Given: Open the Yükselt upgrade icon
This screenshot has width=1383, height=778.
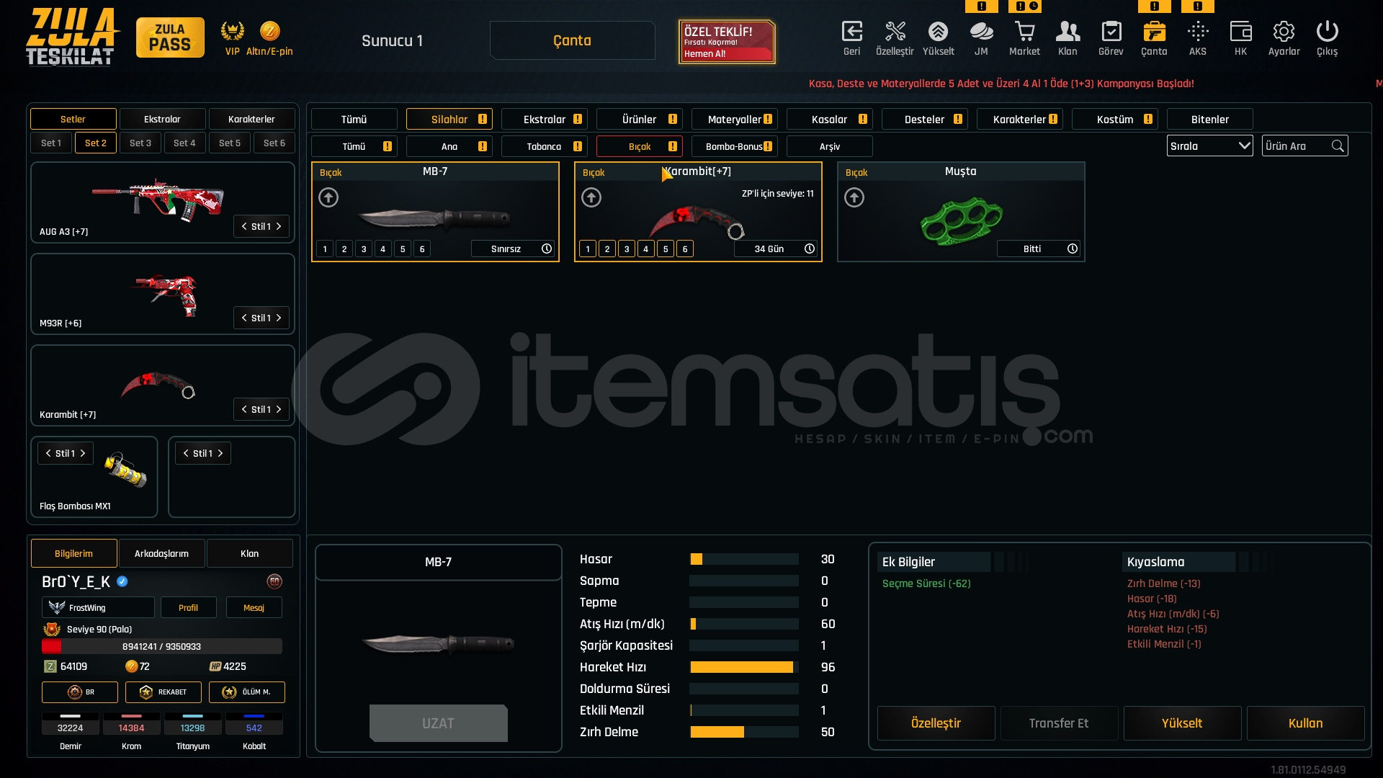Looking at the screenshot, I should tap(938, 32).
